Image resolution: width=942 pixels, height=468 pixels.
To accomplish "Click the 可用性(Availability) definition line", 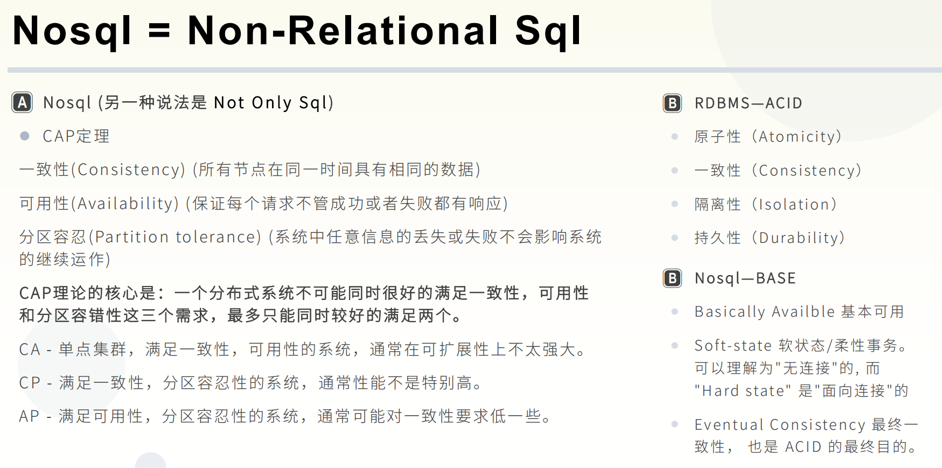I will pos(264,204).
